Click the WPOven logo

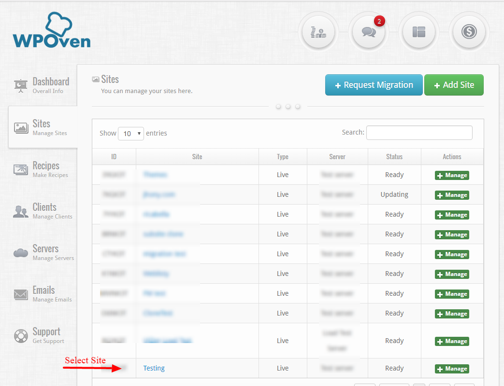(52, 30)
